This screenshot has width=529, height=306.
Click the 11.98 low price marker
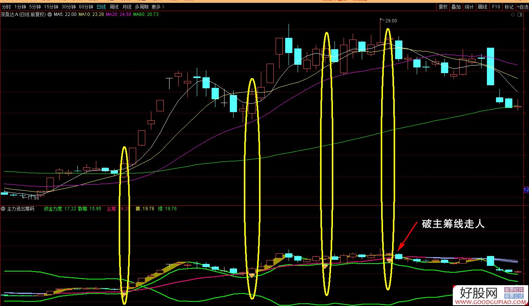coord(33,198)
